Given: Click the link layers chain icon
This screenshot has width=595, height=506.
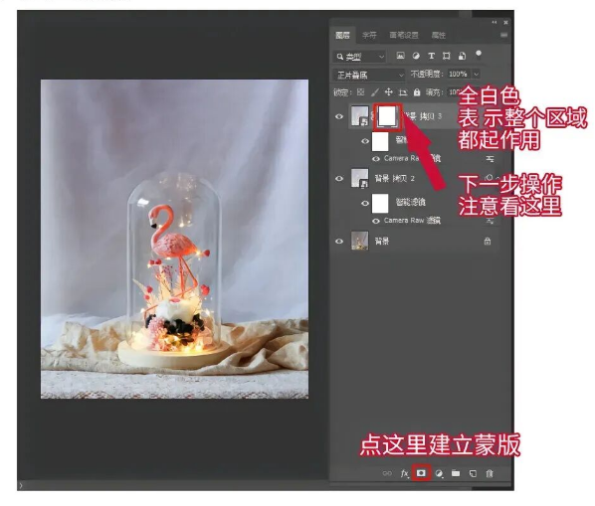Looking at the screenshot, I should pyautogui.click(x=387, y=473).
